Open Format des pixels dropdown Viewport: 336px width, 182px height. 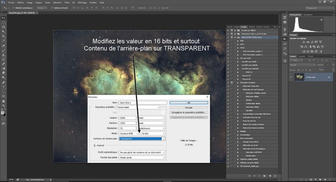(x=142, y=157)
